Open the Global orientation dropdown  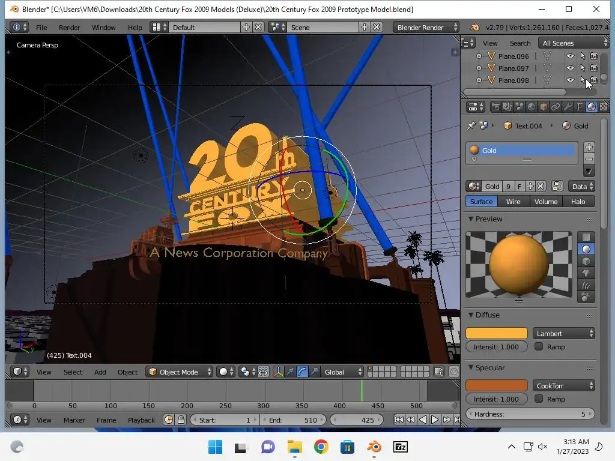tap(342, 372)
